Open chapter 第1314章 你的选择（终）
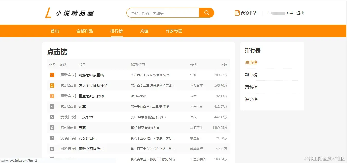 tap(148, 117)
